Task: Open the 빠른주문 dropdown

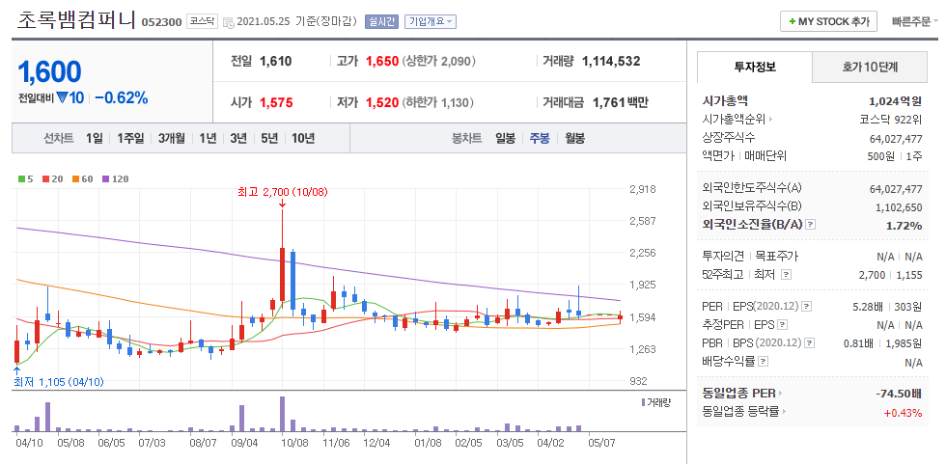Action: click(915, 21)
